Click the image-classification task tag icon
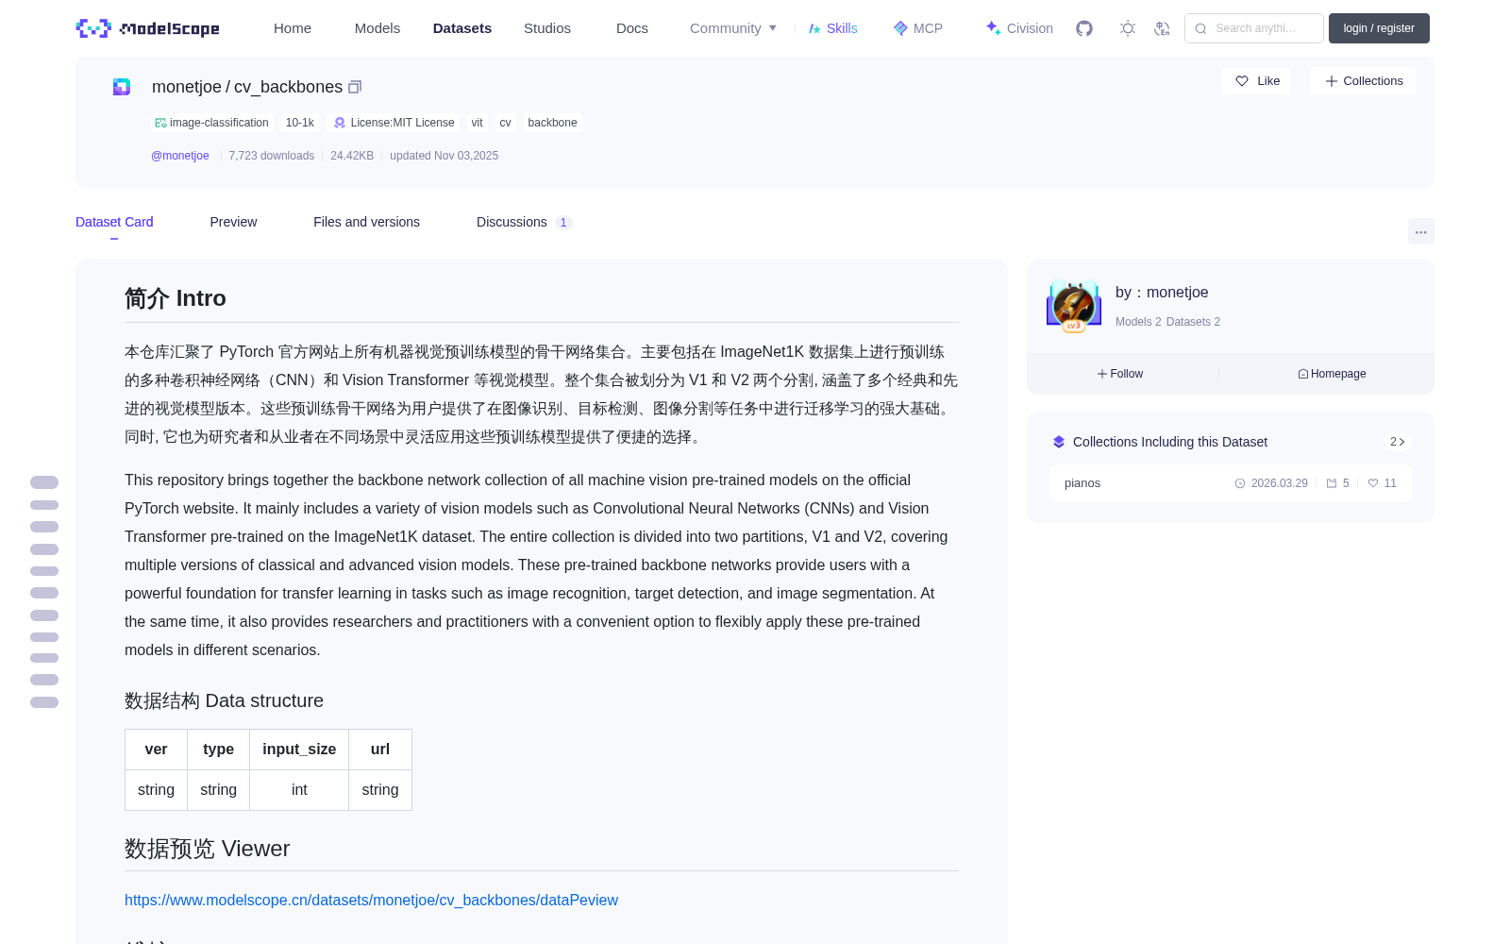 [x=160, y=123]
